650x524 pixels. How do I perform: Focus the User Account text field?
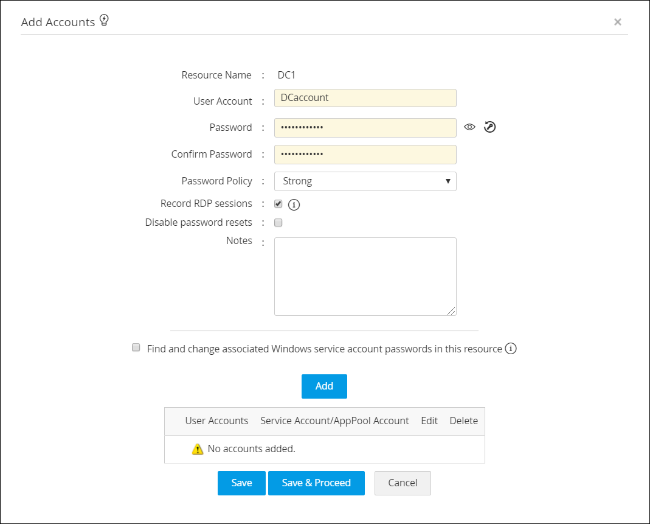(x=365, y=98)
